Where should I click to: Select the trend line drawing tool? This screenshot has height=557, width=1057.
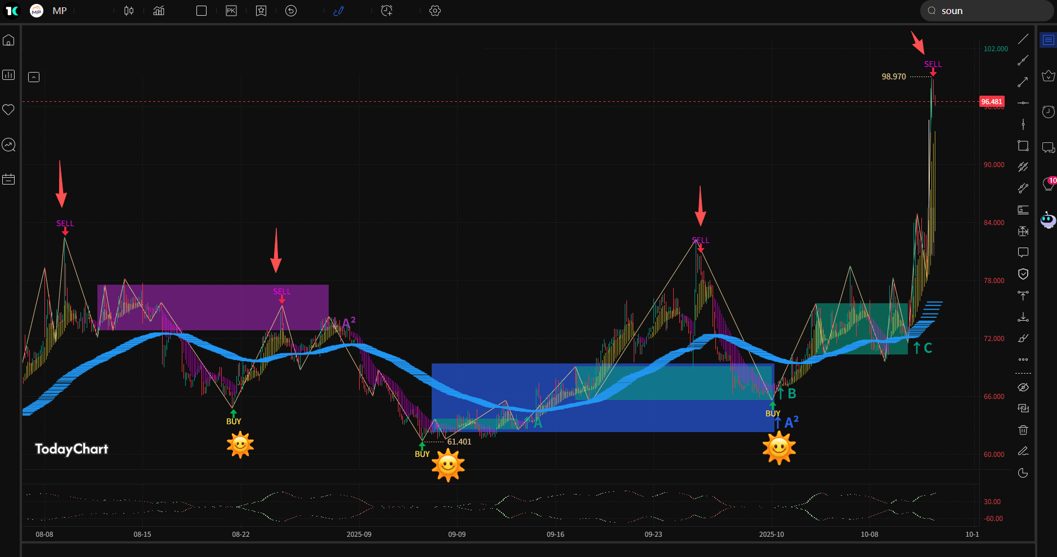coord(1024,39)
